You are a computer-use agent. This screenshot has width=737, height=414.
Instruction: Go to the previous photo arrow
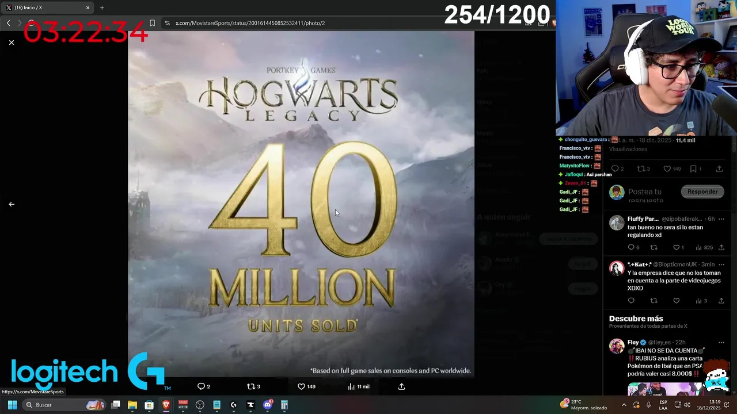[12, 204]
